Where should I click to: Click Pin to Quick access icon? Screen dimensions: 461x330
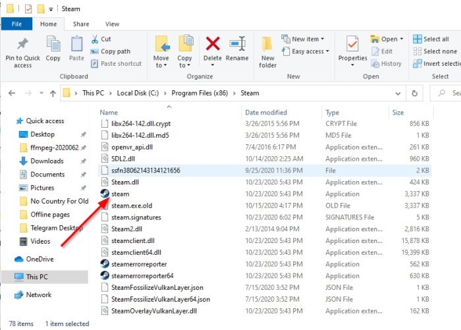tap(22, 44)
